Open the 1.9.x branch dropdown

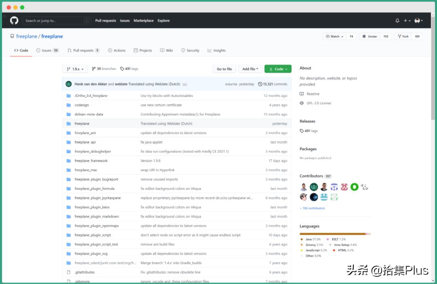(75, 69)
